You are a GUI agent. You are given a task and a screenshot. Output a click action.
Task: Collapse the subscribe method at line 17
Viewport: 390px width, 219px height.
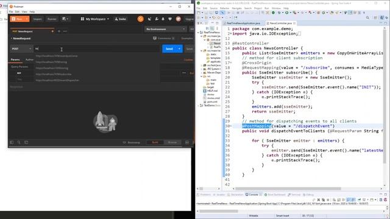230,63
